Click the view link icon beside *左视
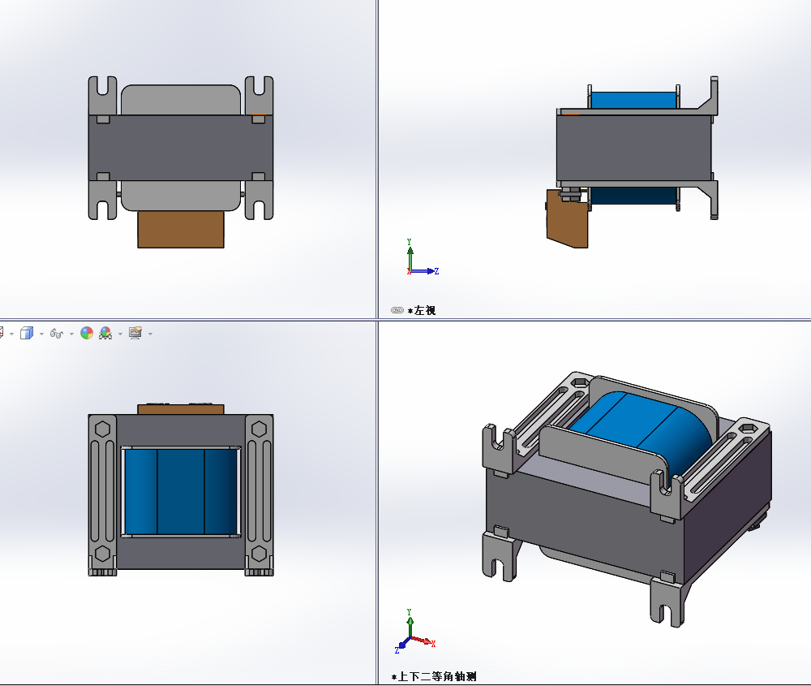811x686 pixels. click(397, 310)
